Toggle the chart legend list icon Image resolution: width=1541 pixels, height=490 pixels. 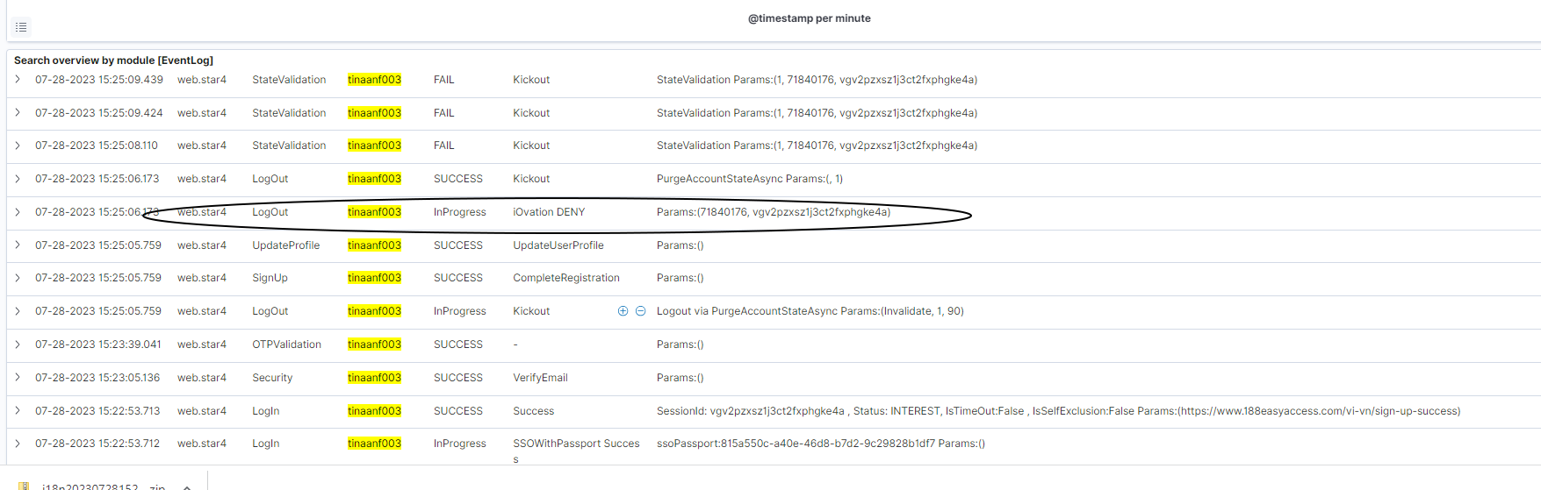coord(21,27)
